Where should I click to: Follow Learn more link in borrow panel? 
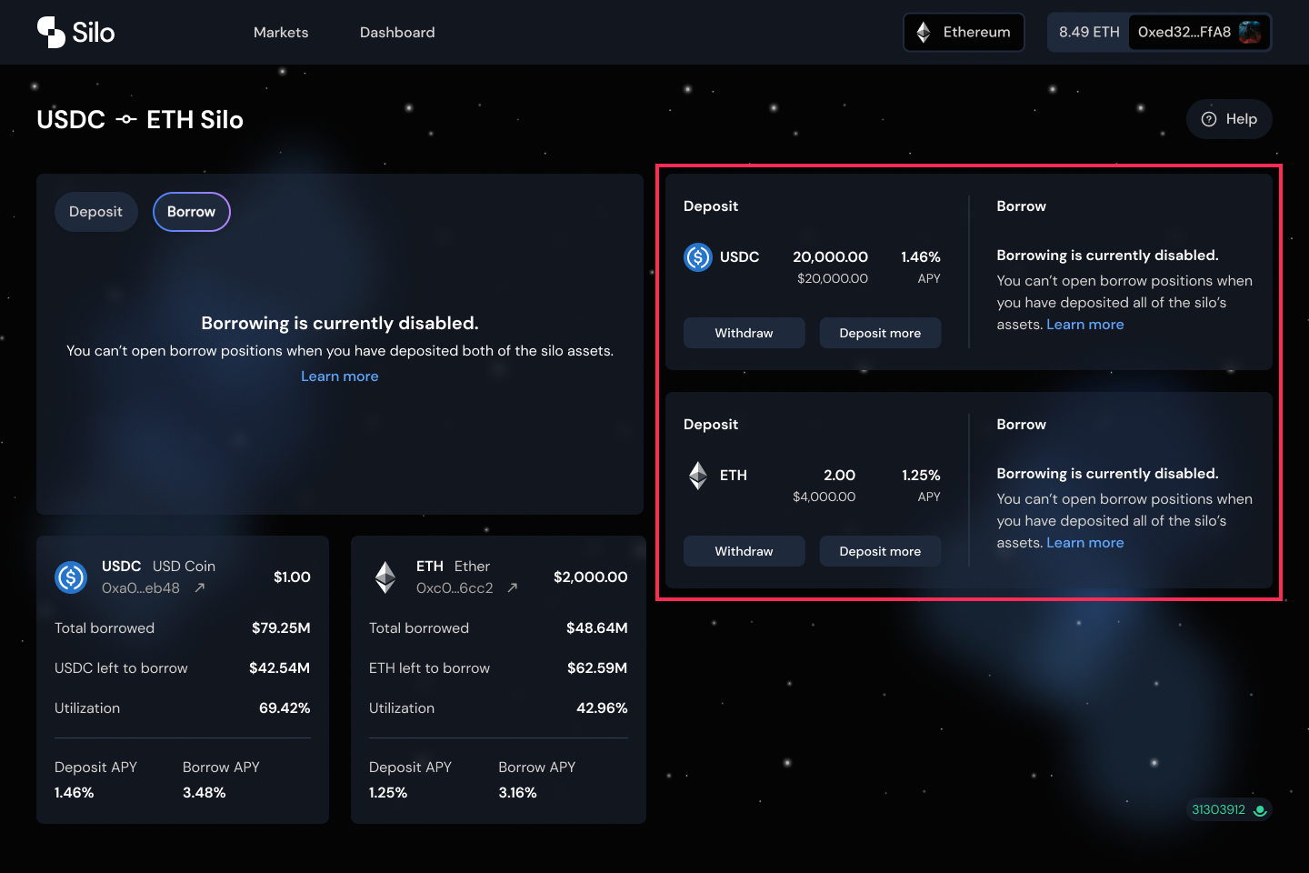coord(340,376)
